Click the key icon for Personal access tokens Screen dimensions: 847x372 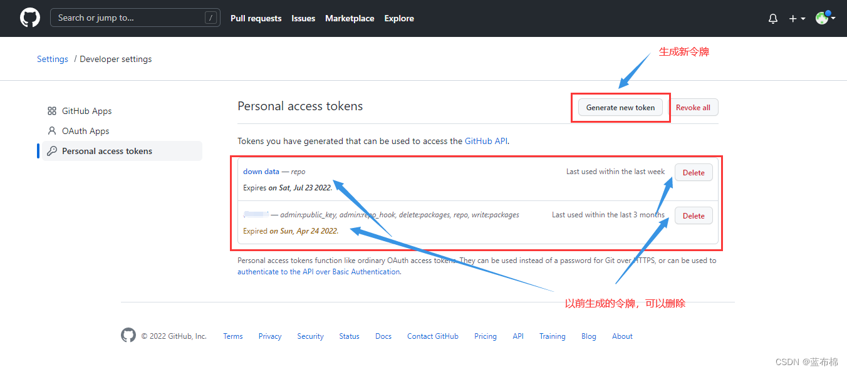(x=52, y=151)
